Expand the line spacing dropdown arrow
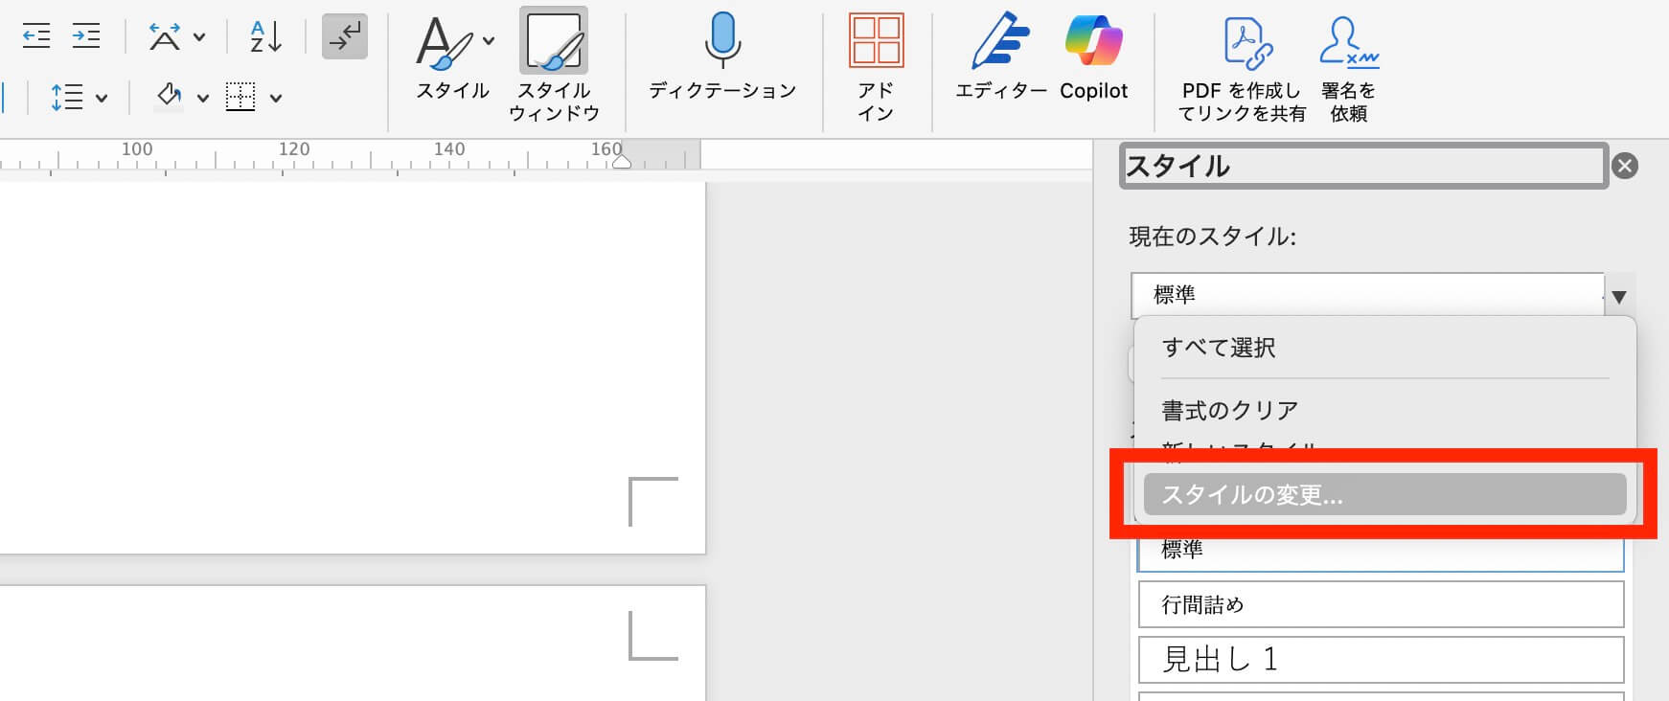 click(x=102, y=98)
